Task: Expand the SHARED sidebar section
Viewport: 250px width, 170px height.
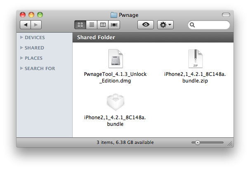Action: click(21, 48)
